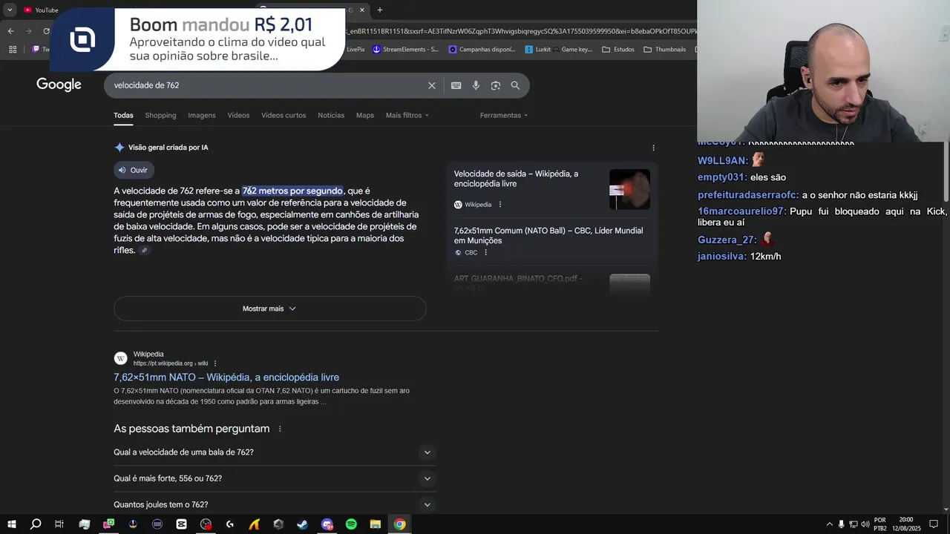Open options beside As pessoas também perguntam

pyautogui.click(x=280, y=429)
